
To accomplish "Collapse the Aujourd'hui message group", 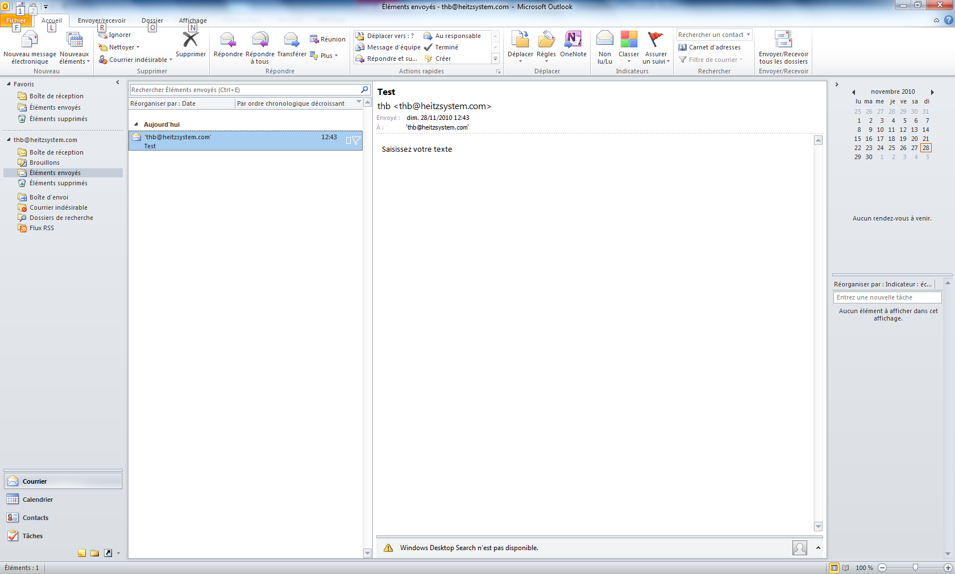I will pyautogui.click(x=136, y=124).
